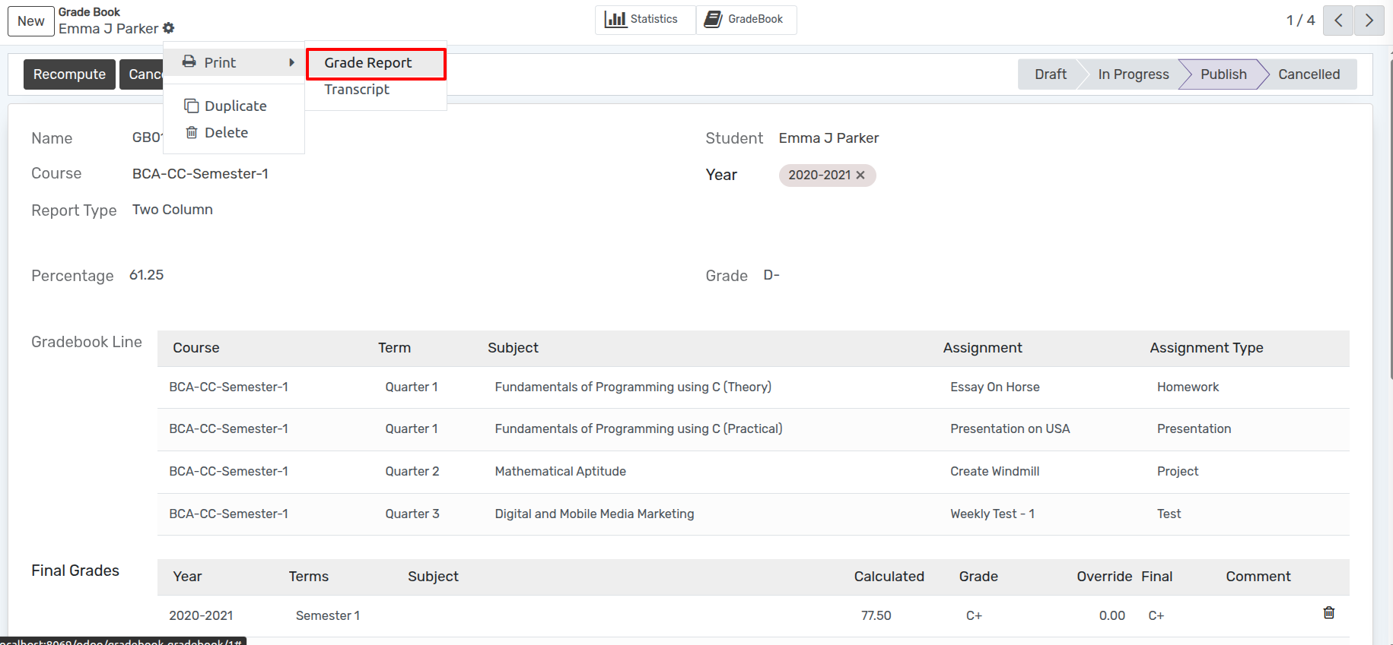Go to the next record arrow

coord(1369,21)
